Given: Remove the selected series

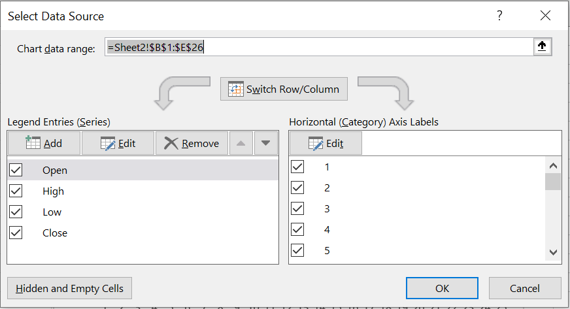Looking at the screenshot, I should point(192,144).
